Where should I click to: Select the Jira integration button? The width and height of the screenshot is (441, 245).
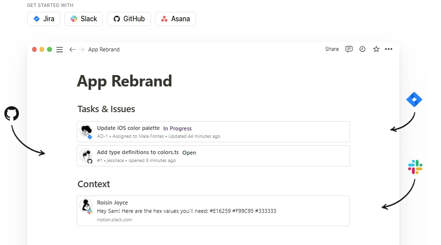(x=44, y=19)
